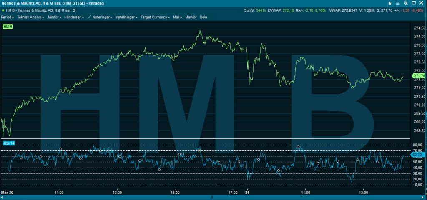Image resolution: width=427 pixels, height=200 pixels.
Task: Open the Target Currency dropdown
Action: click(x=155, y=17)
